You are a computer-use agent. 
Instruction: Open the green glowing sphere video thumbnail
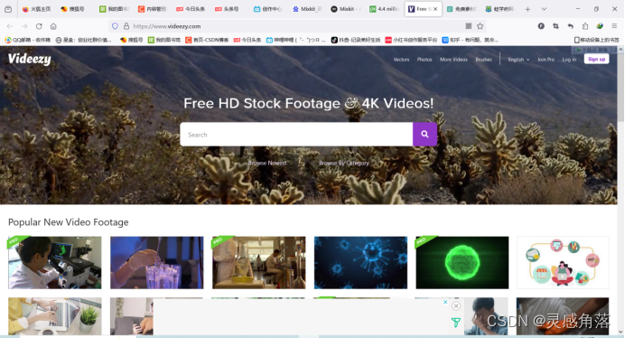coord(462,263)
